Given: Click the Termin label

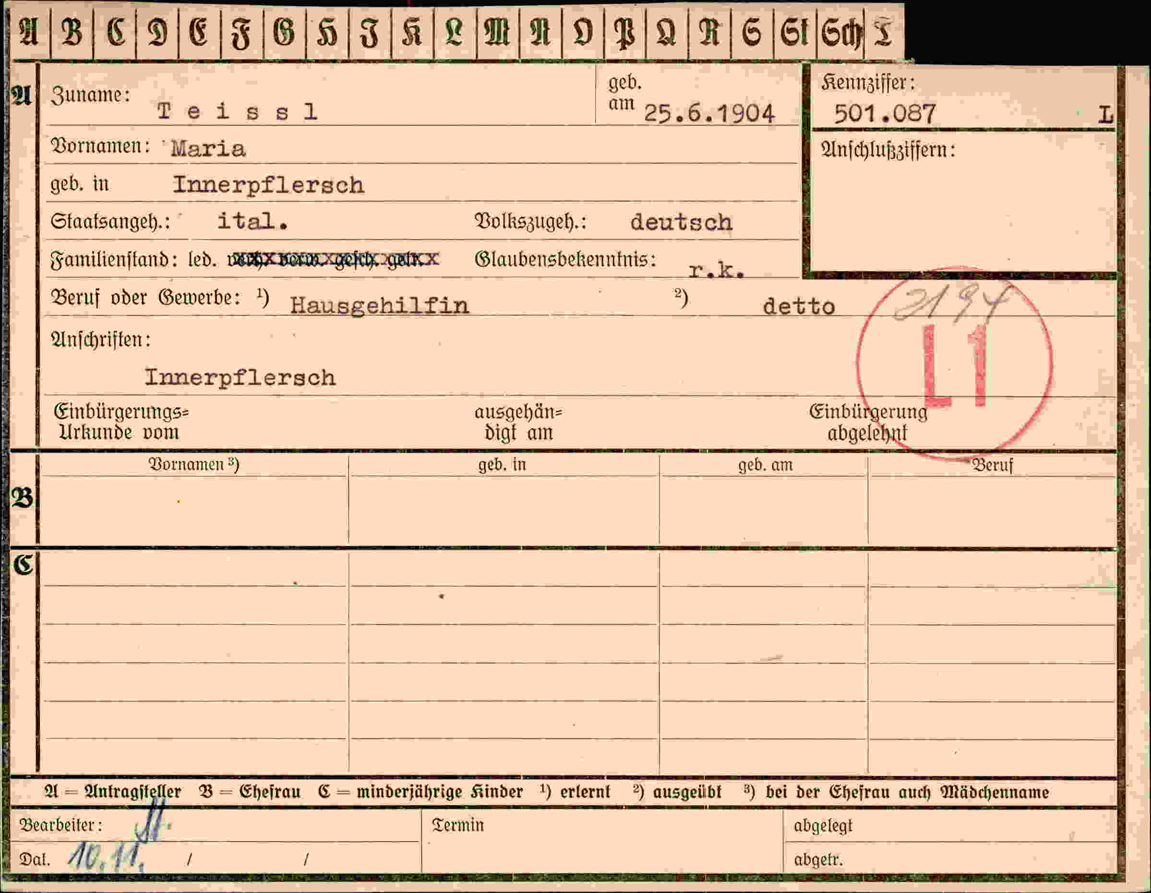Looking at the screenshot, I should 457,824.
